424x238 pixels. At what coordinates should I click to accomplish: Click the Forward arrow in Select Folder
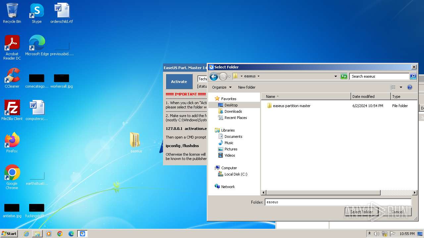[x=223, y=77]
